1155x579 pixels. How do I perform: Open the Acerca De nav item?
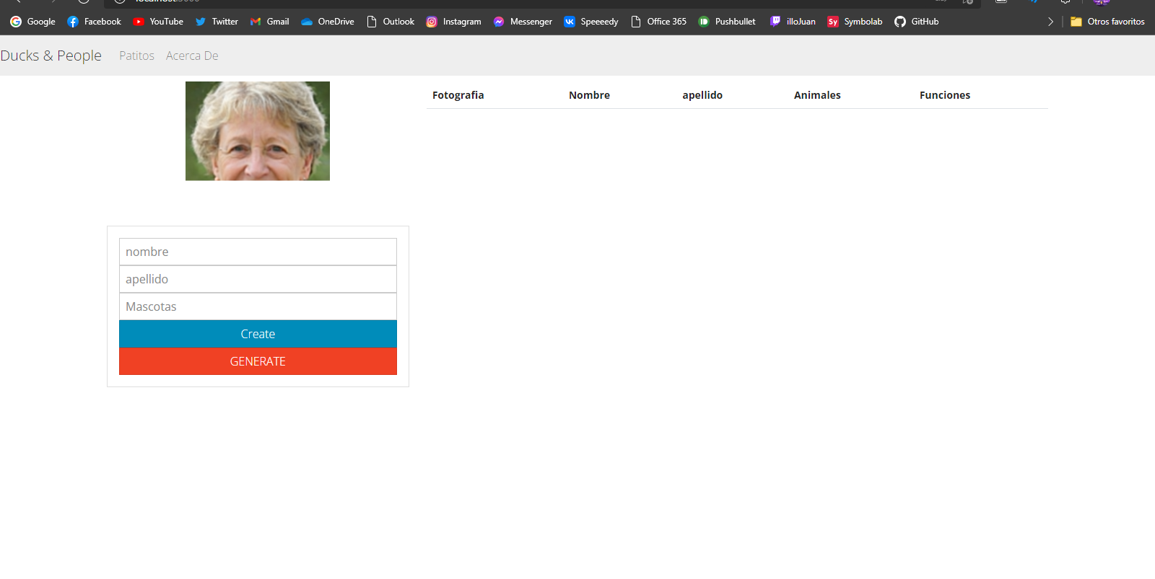coord(192,56)
